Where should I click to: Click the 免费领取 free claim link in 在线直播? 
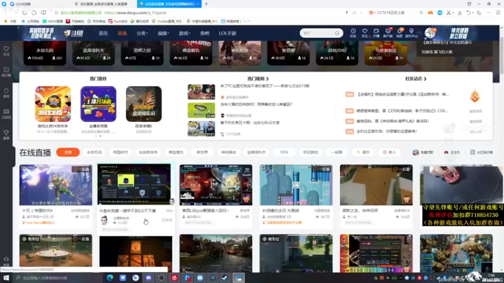[423, 152]
